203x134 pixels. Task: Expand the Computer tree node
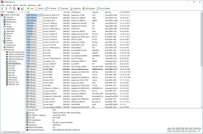tap(2, 17)
